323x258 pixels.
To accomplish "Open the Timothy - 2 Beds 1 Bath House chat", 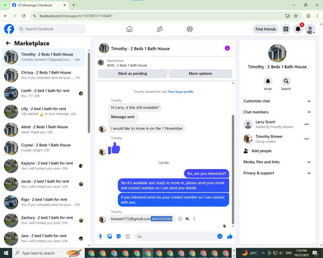I will pyautogui.click(x=44, y=57).
